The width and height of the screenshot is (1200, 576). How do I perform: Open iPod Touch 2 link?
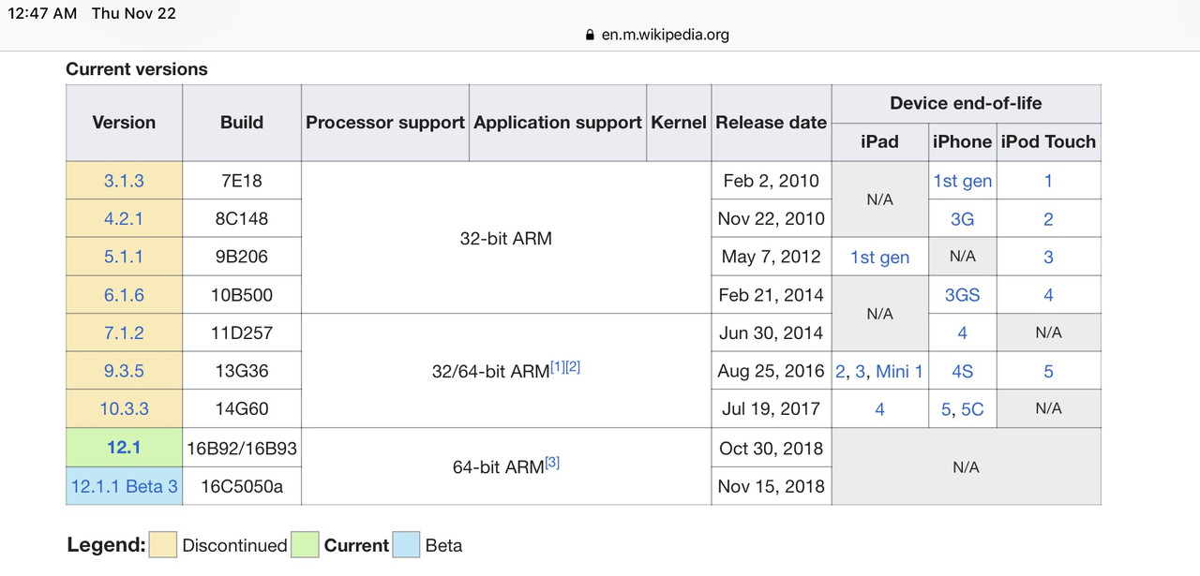click(x=1048, y=218)
